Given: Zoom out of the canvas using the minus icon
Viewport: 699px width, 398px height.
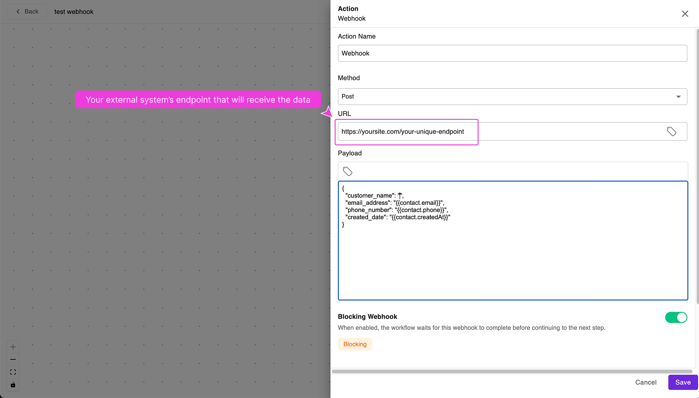Looking at the screenshot, I should point(13,359).
